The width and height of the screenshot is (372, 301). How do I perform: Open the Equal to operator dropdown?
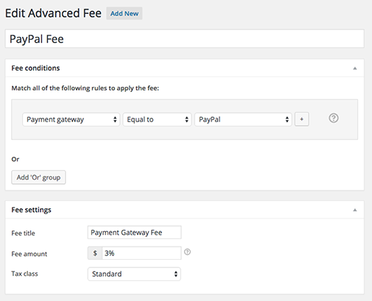(x=157, y=119)
